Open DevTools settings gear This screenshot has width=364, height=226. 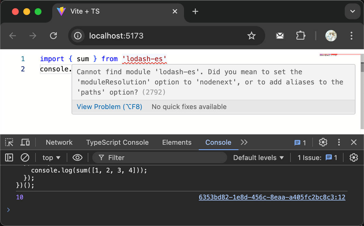323,142
